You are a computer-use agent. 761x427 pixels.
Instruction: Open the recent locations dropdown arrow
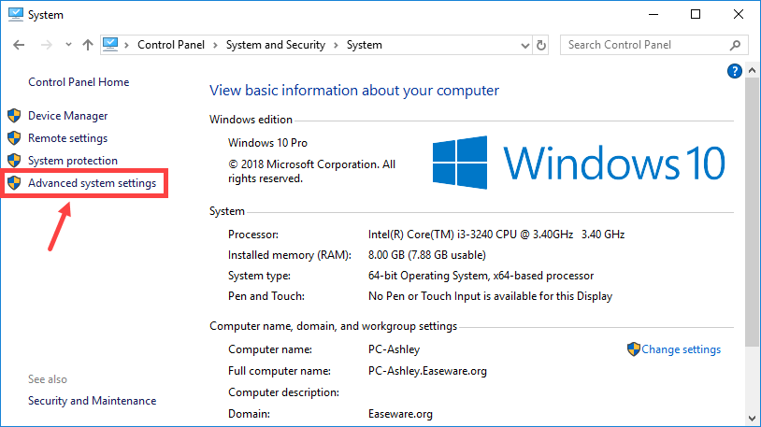tap(66, 45)
